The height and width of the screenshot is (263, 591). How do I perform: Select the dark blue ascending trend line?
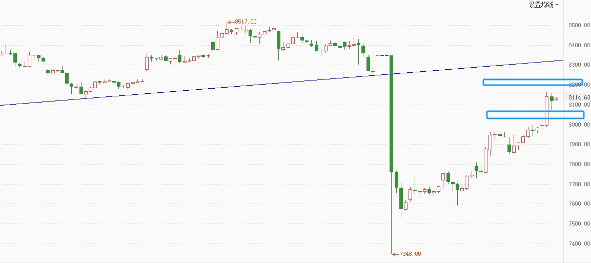pyautogui.click(x=281, y=83)
